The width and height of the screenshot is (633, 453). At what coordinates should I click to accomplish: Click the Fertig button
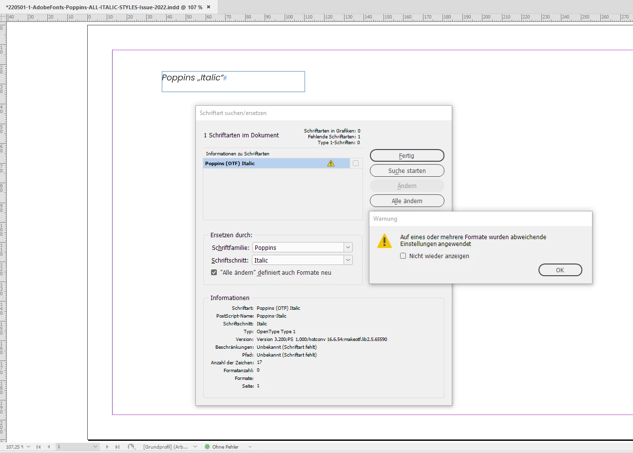[x=407, y=155]
